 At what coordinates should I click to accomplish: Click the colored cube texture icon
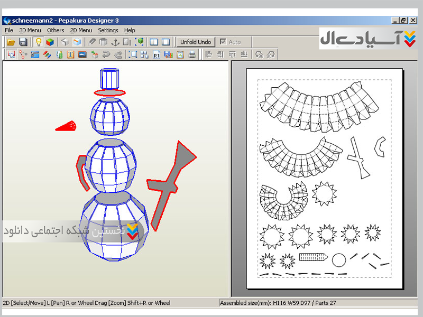tap(50, 42)
